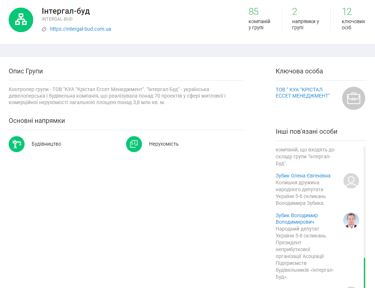The image size is (375, 288).
Task: Select the 85 компаній у групі counter
Action: 259,19
